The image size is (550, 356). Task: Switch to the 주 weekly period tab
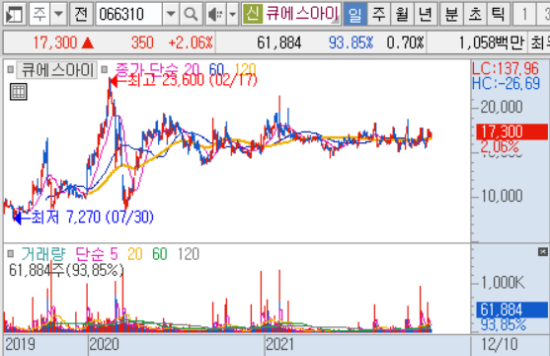pyautogui.click(x=378, y=15)
